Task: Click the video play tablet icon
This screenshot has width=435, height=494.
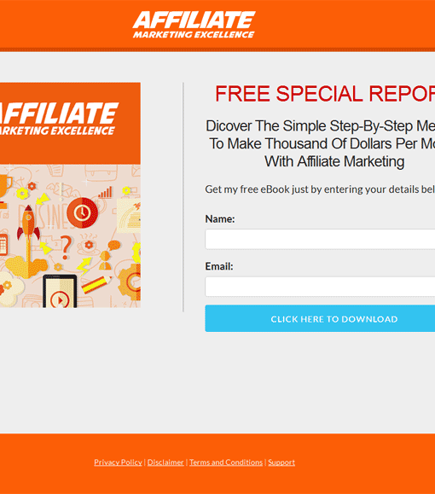Action: [x=60, y=291]
